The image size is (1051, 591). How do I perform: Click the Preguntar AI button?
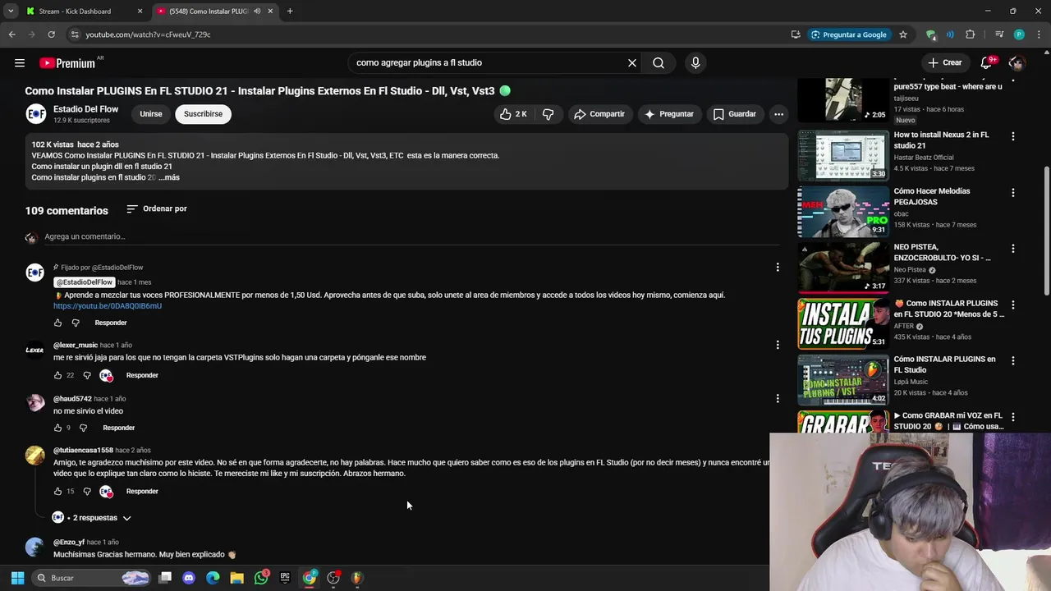pos(669,114)
